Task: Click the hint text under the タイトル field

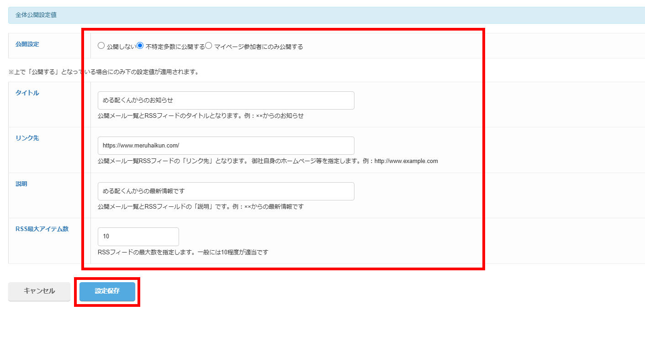Action: click(201, 116)
